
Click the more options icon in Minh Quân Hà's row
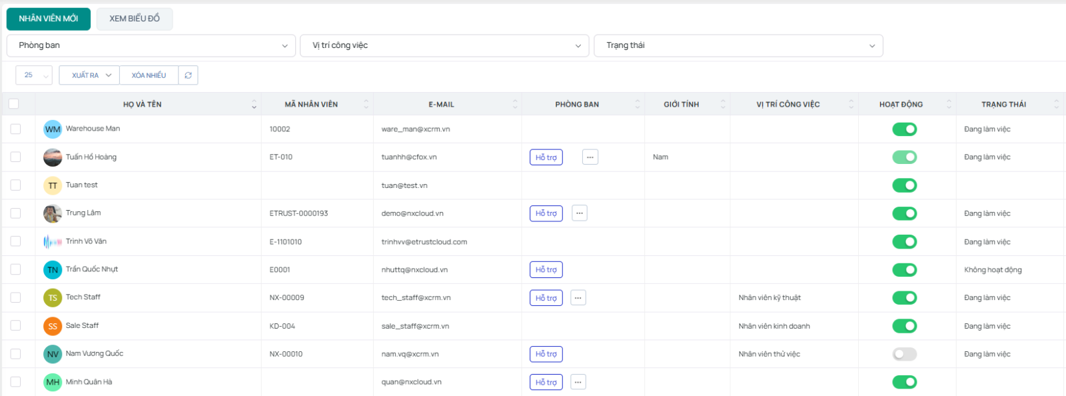tap(578, 382)
